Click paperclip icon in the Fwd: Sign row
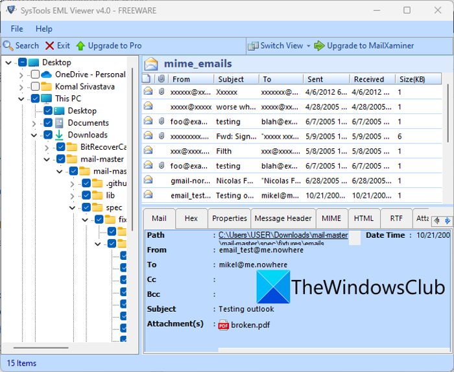The width and height of the screenshot is (454, 372). (x=161, y=135)
